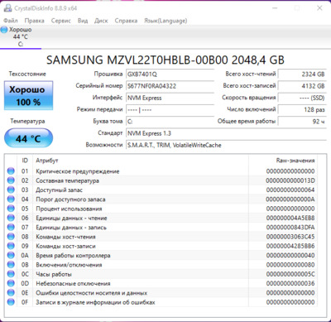Click the status orb for Процент использования
Viewport: 331px width, 322px height.
click(x=11, y=209)
